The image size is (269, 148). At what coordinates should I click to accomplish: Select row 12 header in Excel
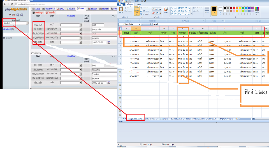coord(120,81)
